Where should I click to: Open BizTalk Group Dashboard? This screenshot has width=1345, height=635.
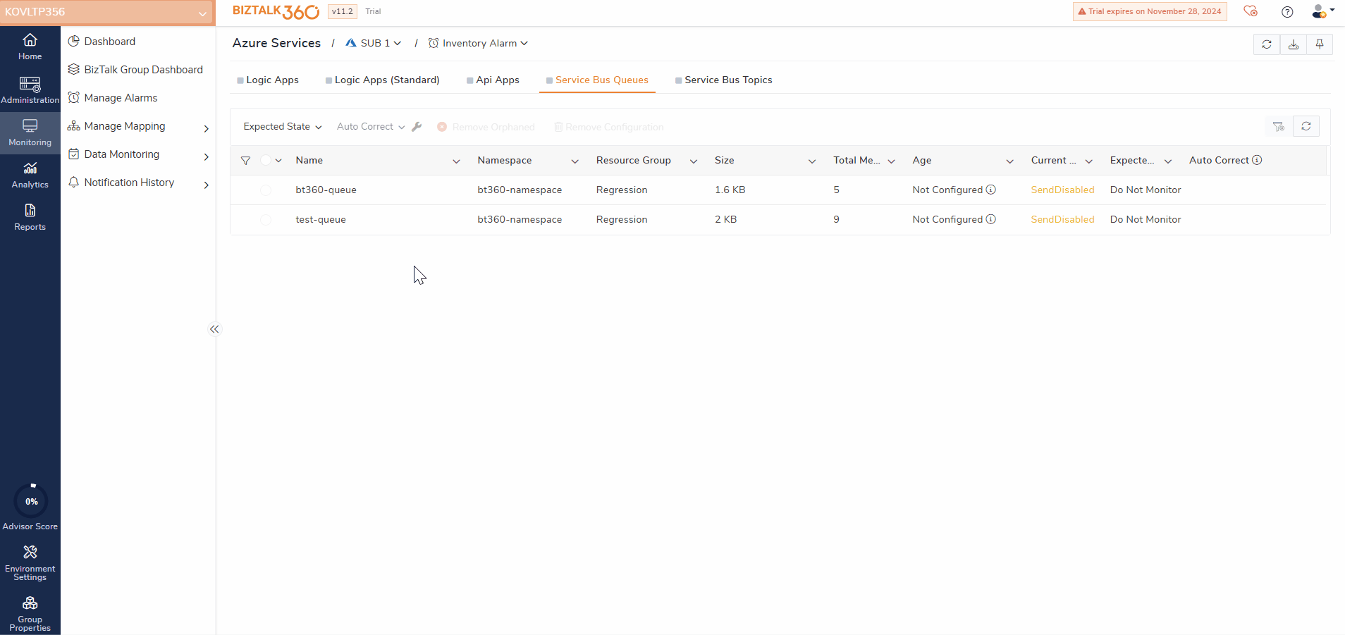tap(143, 70)
